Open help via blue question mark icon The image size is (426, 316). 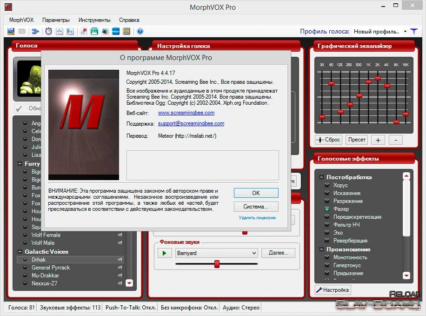click(x=140, y=31)
